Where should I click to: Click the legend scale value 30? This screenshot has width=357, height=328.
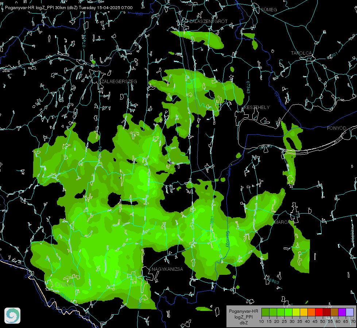[x=292, y=321]
